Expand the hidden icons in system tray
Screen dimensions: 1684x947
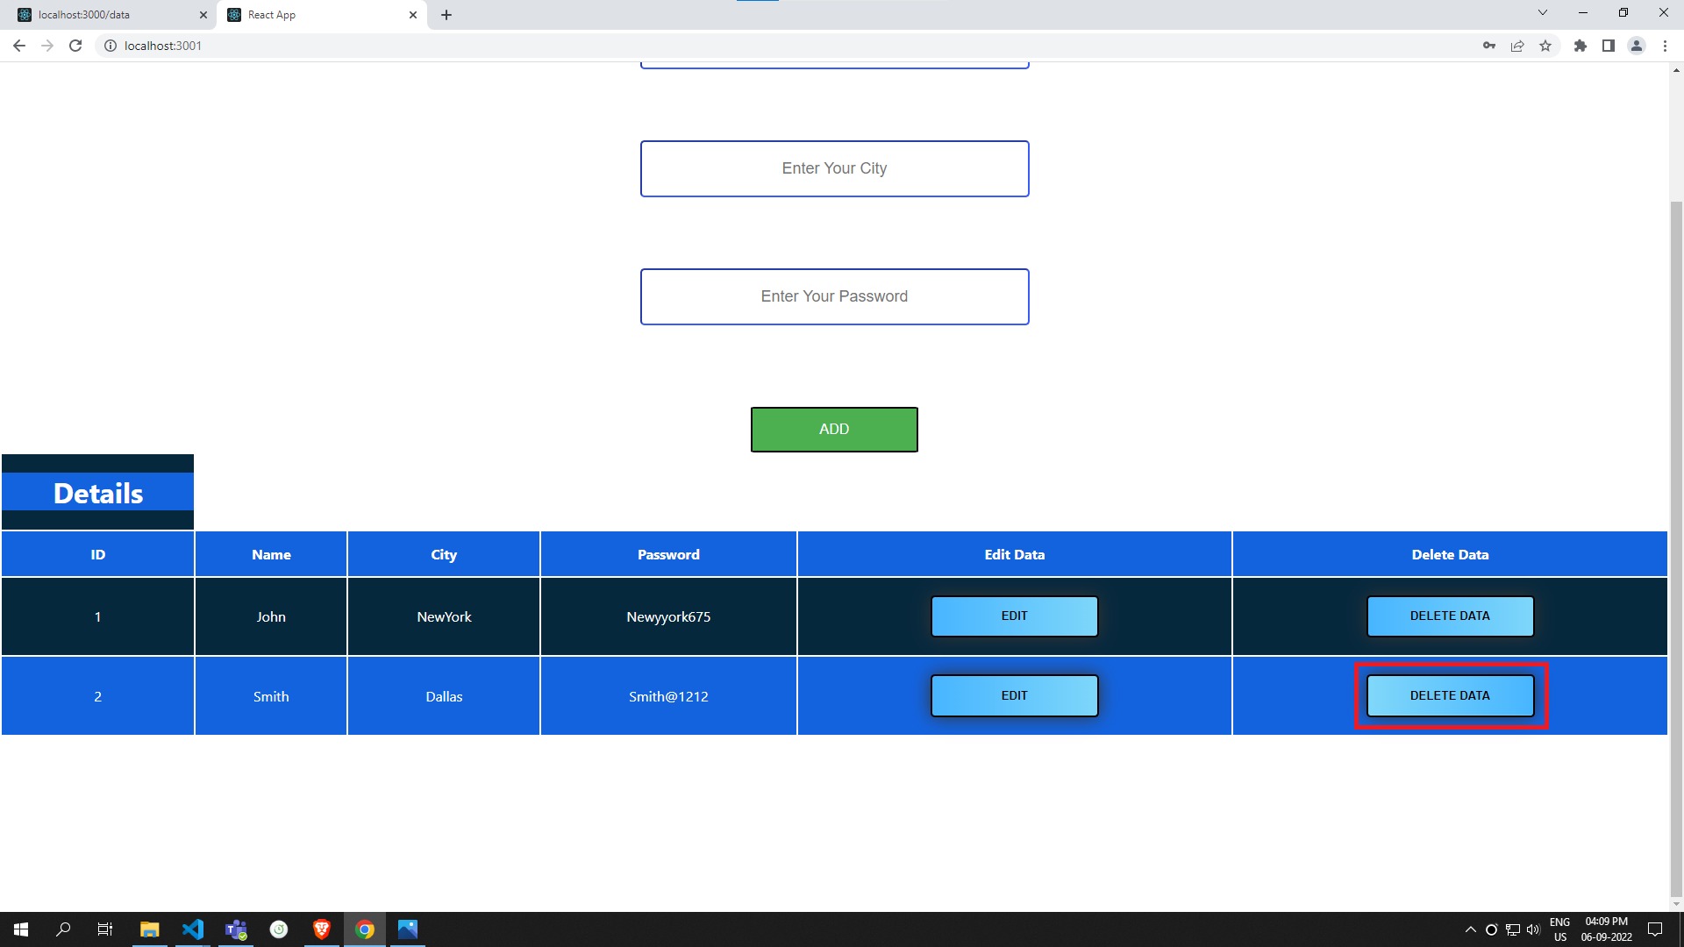point(1471,929)
